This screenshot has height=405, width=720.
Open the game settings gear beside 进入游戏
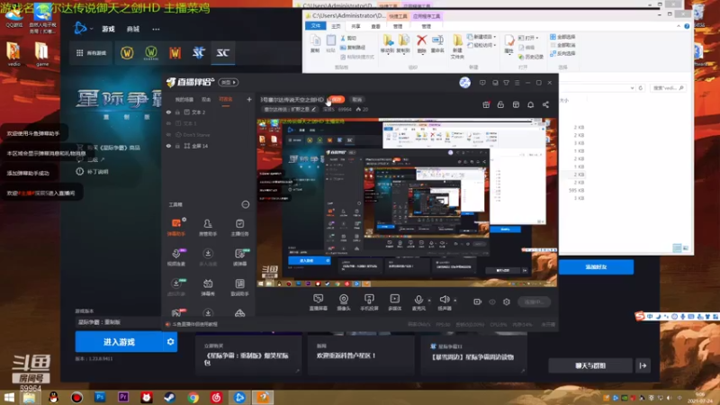[170, 342]
